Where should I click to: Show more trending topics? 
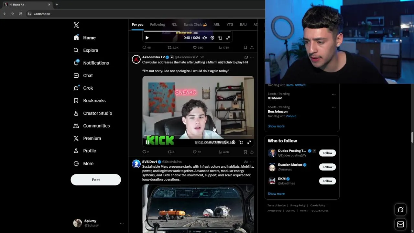(276, 126)
